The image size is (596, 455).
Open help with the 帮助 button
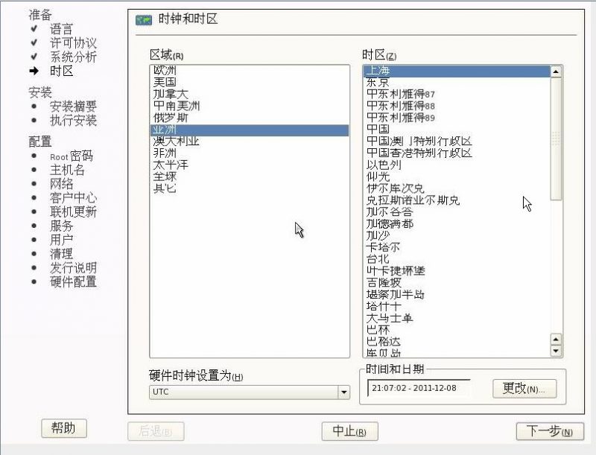point(63,428)
